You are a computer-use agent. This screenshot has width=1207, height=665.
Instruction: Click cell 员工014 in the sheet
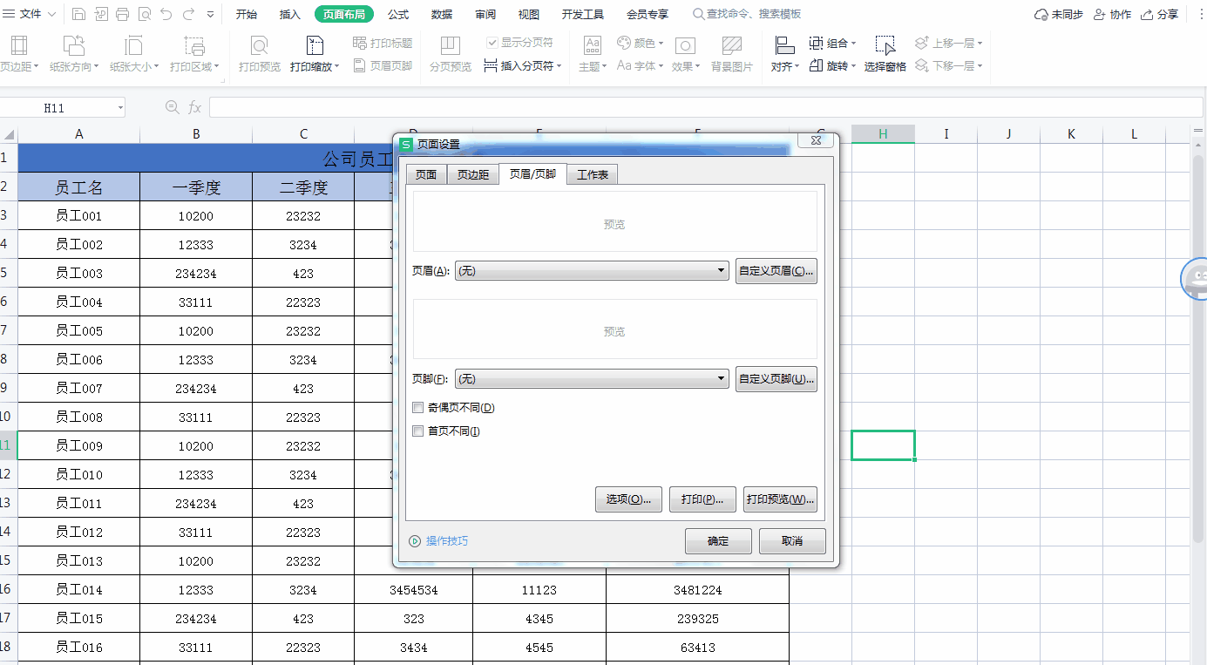79,589
